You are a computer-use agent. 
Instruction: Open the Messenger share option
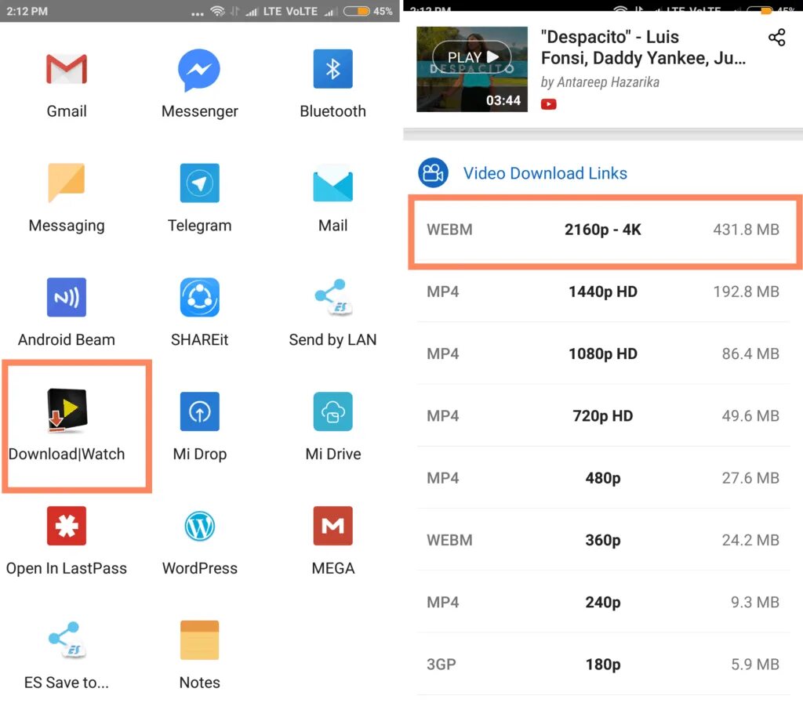[x=199, y=70]
